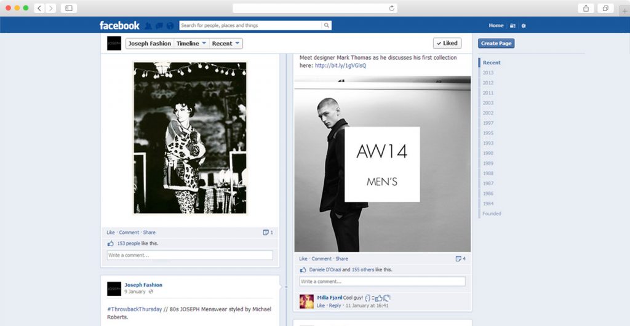Open the Joseph Fashion name on 9 January post
The width and height of the screenshot is (630, 326).
click(x=143, y=285)
